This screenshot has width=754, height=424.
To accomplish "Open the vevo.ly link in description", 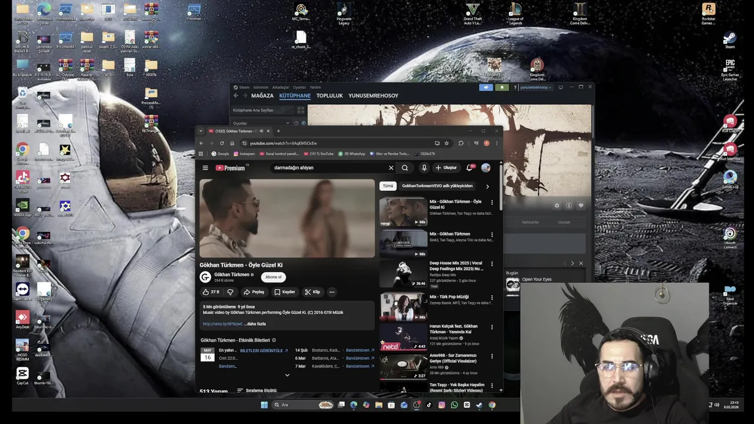I will pyautogui.click(x=223, y=324).
